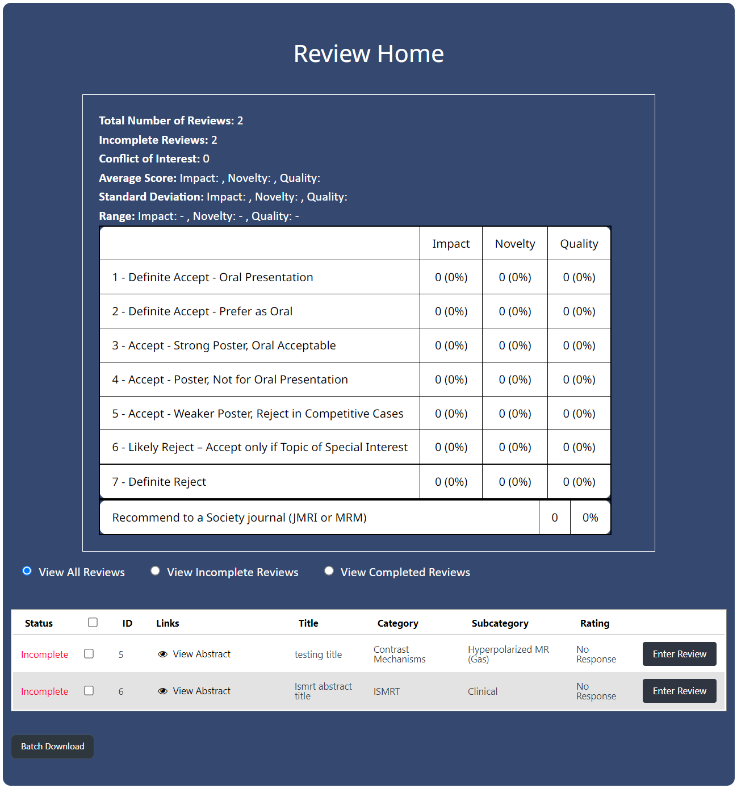
Task: Click the eye icon for abstract 5
Action: click(x=162, y=654)
